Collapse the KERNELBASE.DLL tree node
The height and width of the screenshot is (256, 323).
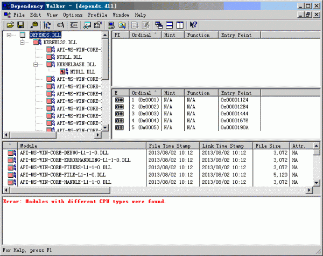tap(36, 65)
